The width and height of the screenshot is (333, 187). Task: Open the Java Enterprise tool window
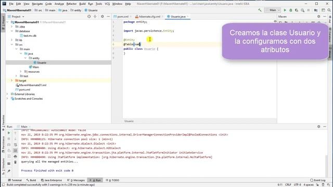(x=52, y=180)
